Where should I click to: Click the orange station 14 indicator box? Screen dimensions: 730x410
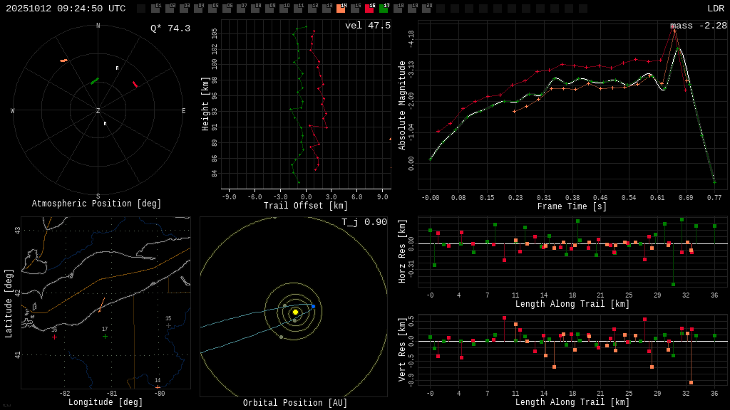point(341,9)
